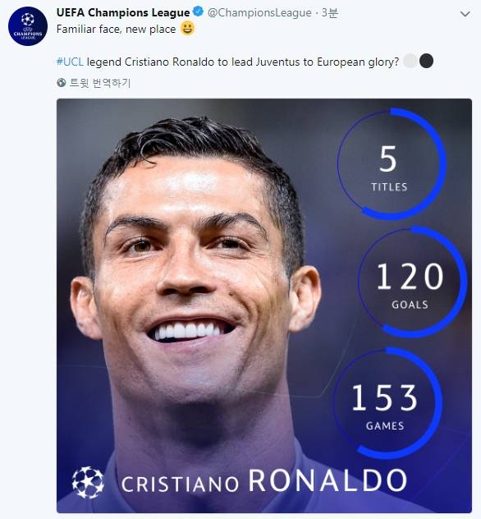This screenshot has width=481, height=519.
Task: Open the tweet options chevron menu
Action: pos(465,14)
